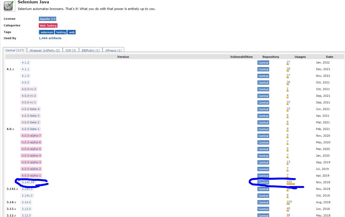Click the 4.1.x version group label
345x217 pixels.
click(10, 69)
